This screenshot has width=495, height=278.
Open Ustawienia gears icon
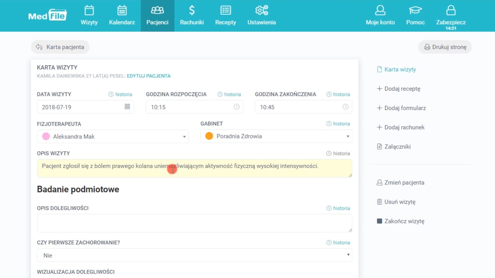pos(261,11)
